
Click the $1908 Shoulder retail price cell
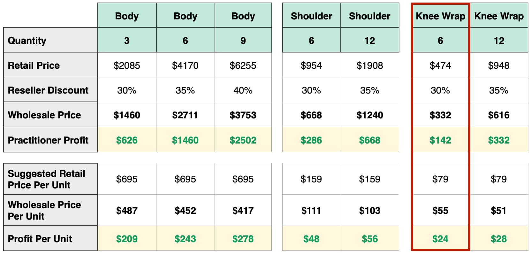point(370,65)
